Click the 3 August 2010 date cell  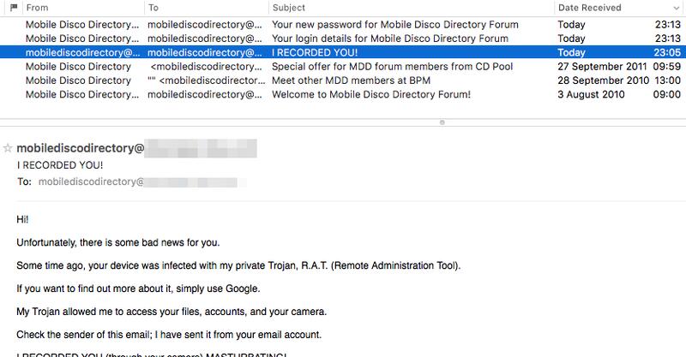point(591,94)
